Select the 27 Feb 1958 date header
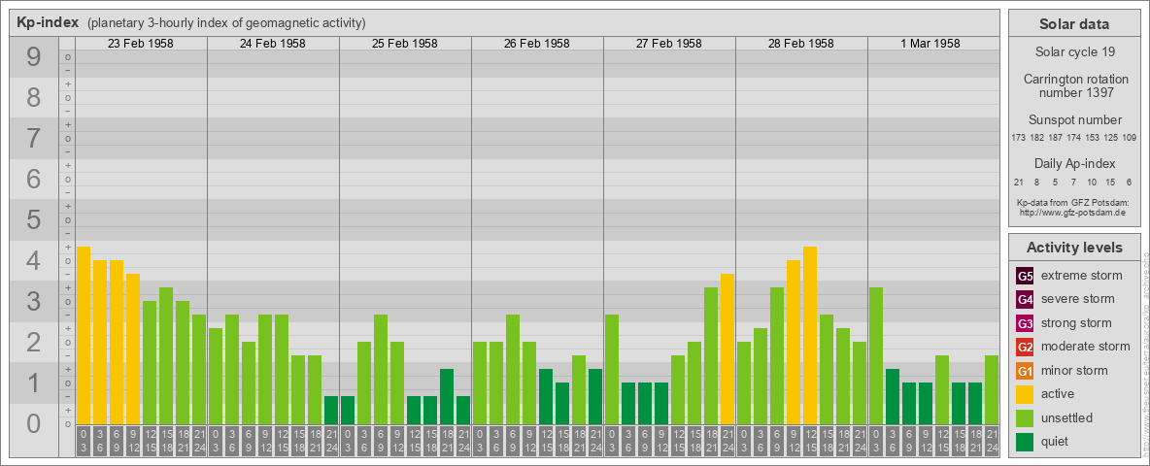The width and height of the screenshot is (1150, 466). pos(669,44)
